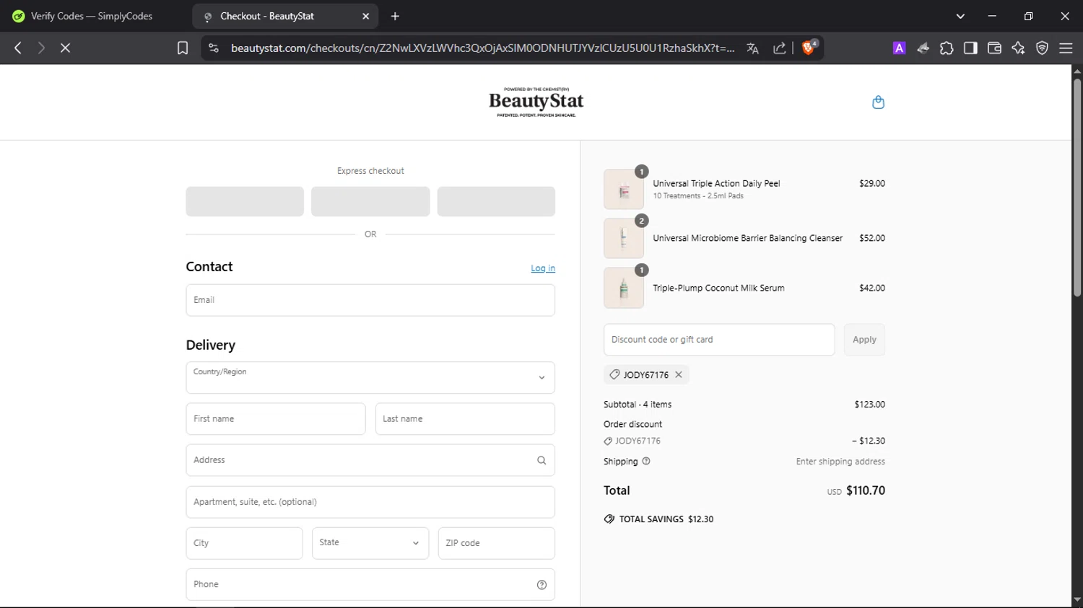This screenshot has height=608, width=1083.
Task: Open the extensions puzzle icon
Action: point(947,48)
